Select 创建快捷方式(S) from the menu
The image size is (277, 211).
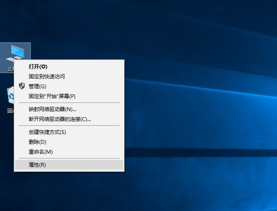[x=47, y=132]
